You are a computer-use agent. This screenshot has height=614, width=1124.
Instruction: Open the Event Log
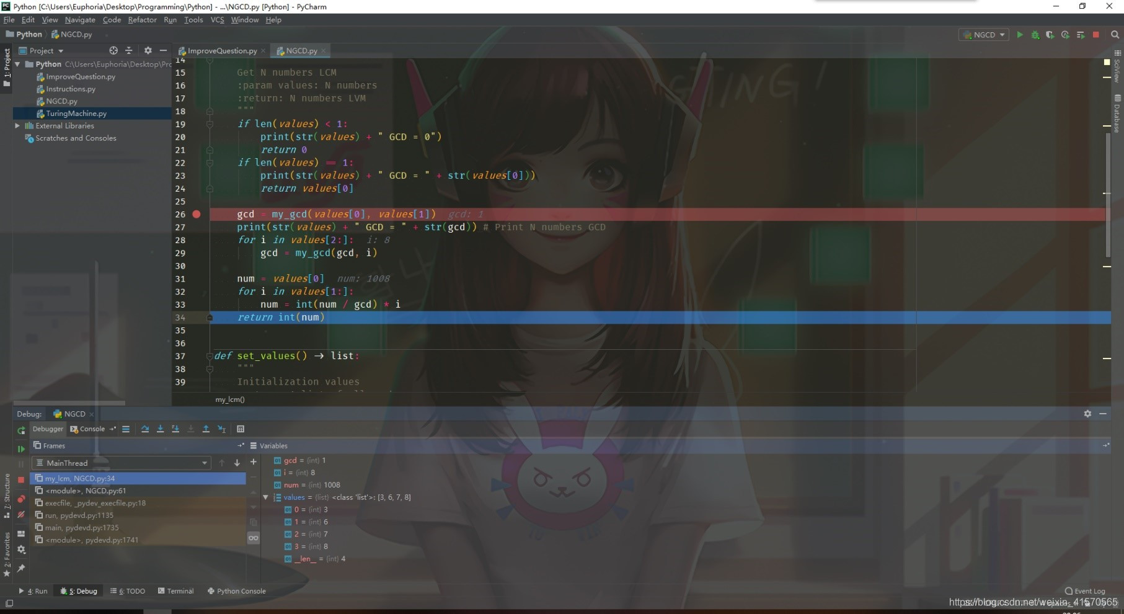click(1085, 591)
